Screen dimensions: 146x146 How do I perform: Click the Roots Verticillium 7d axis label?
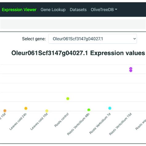[x=100, y=124]
